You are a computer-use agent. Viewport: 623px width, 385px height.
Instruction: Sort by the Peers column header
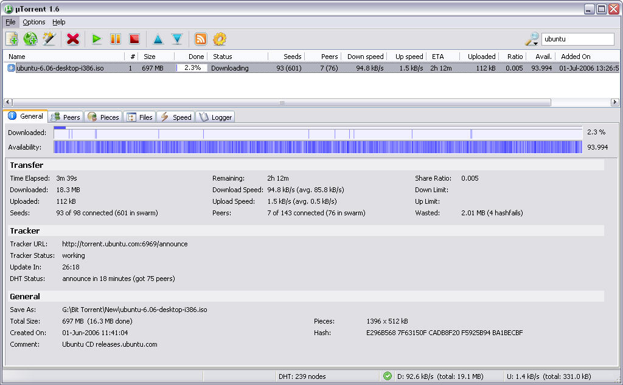click(323, 57)
